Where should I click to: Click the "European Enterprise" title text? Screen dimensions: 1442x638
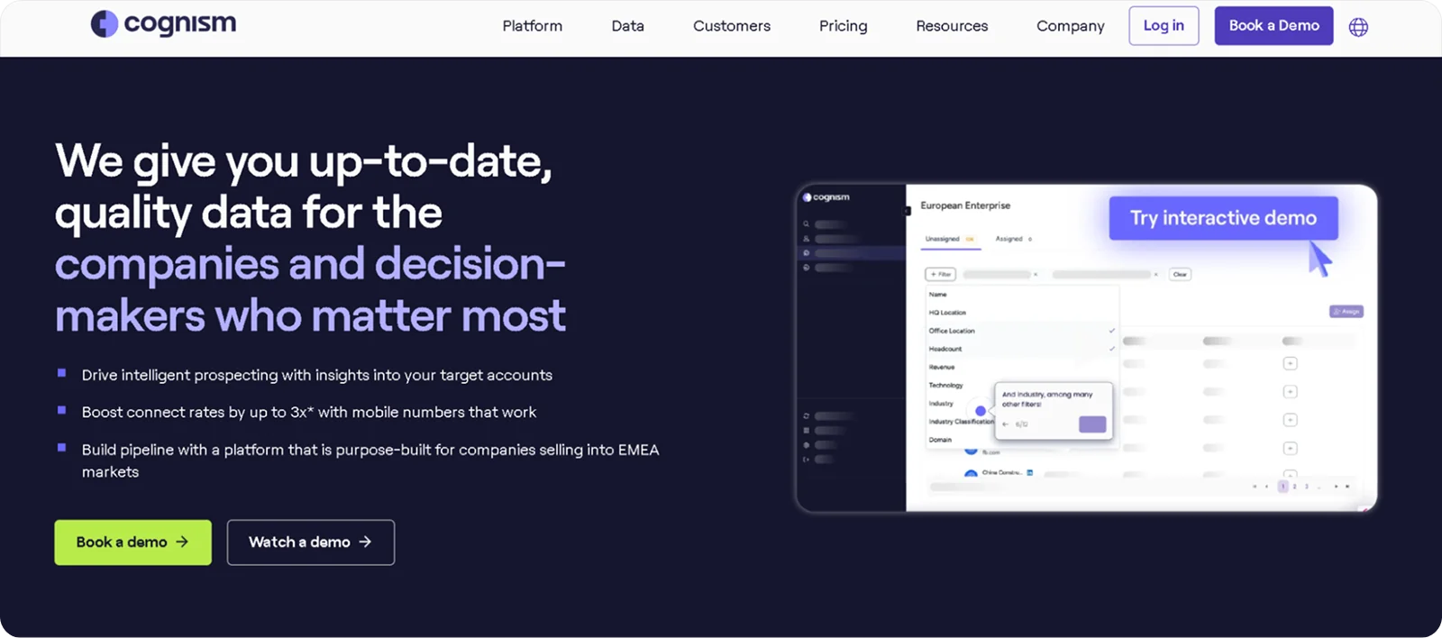(965, 205)
